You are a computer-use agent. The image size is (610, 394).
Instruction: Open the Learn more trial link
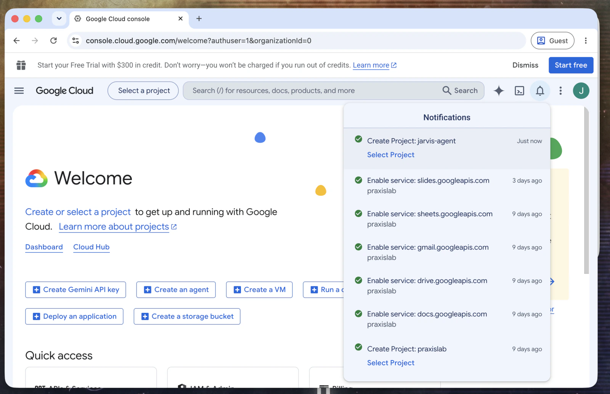(x=374, y=65)
